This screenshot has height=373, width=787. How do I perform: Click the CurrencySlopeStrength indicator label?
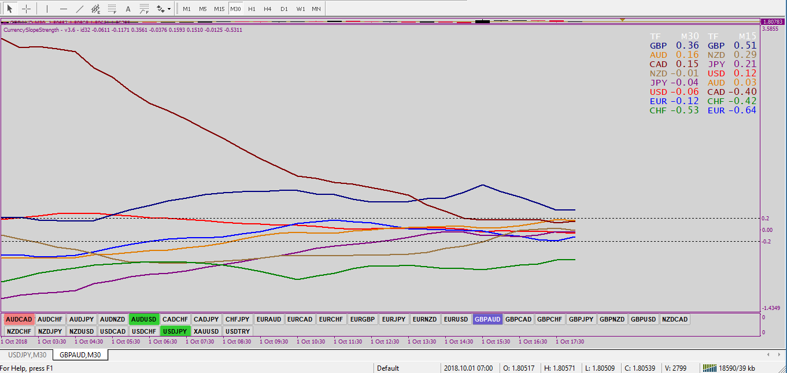[x=123, y=29]
